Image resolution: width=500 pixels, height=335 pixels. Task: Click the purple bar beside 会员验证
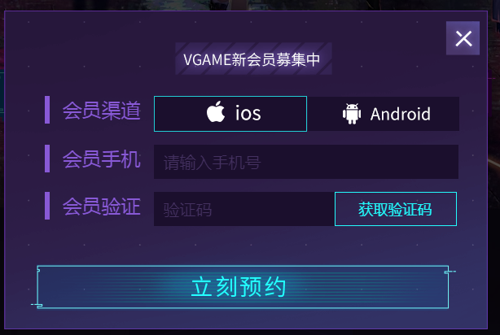[47, 206]
